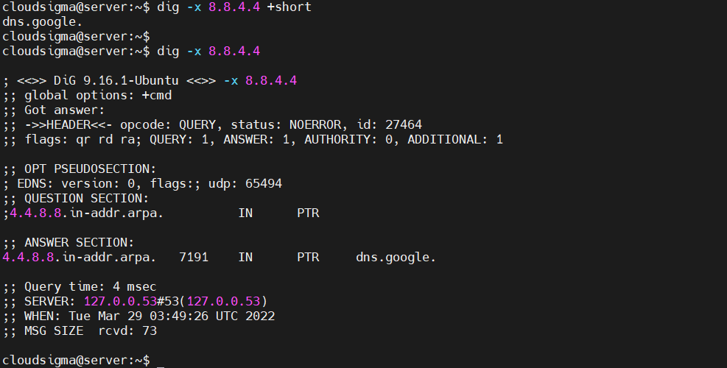727x368 pixels.
Task: Click the 'udp: 65494' value
Action: (x=245, y=183)
